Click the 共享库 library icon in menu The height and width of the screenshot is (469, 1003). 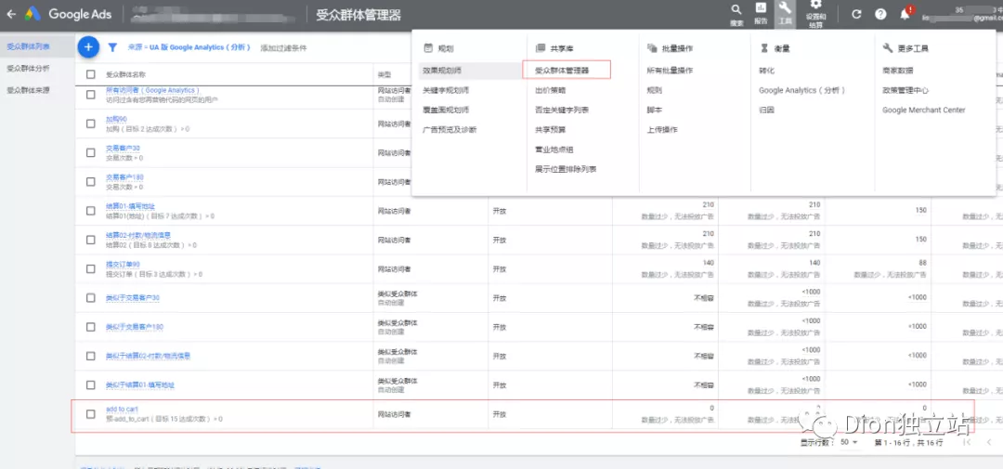pyautogui.click(x=540, y=48)
